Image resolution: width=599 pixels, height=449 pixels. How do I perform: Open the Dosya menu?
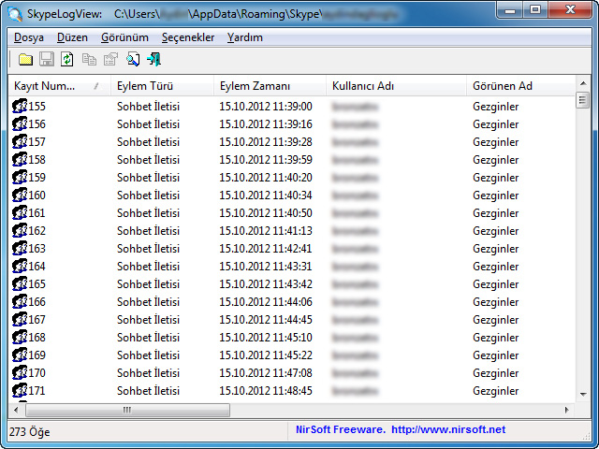tap(29, 37)
